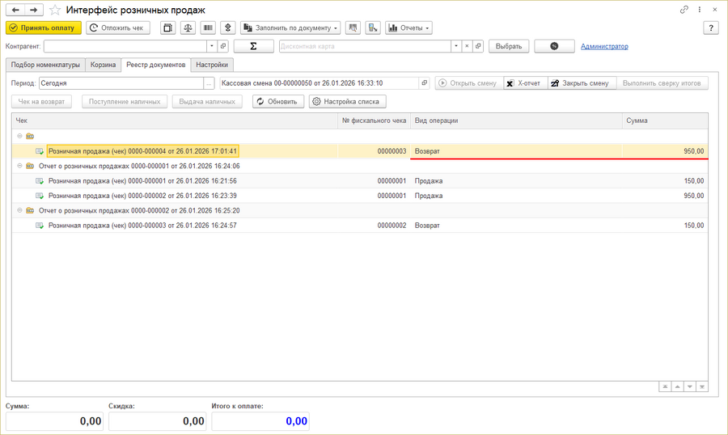Open the Заполнить по документу dropdown
Image resolution: width=728 pixels, height=435 pixels.
click(290, 27)
